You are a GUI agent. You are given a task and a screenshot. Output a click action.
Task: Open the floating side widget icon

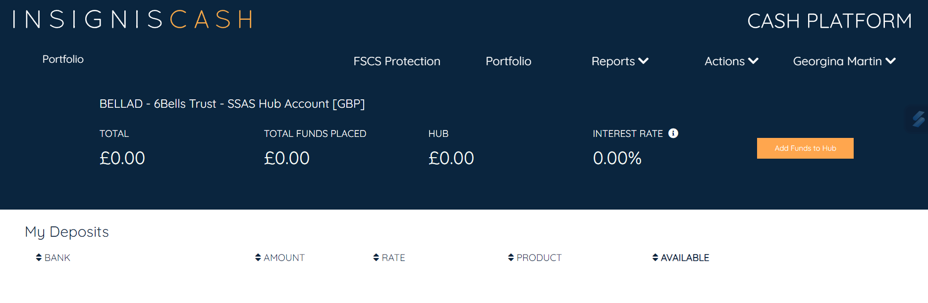coord(918,119)
